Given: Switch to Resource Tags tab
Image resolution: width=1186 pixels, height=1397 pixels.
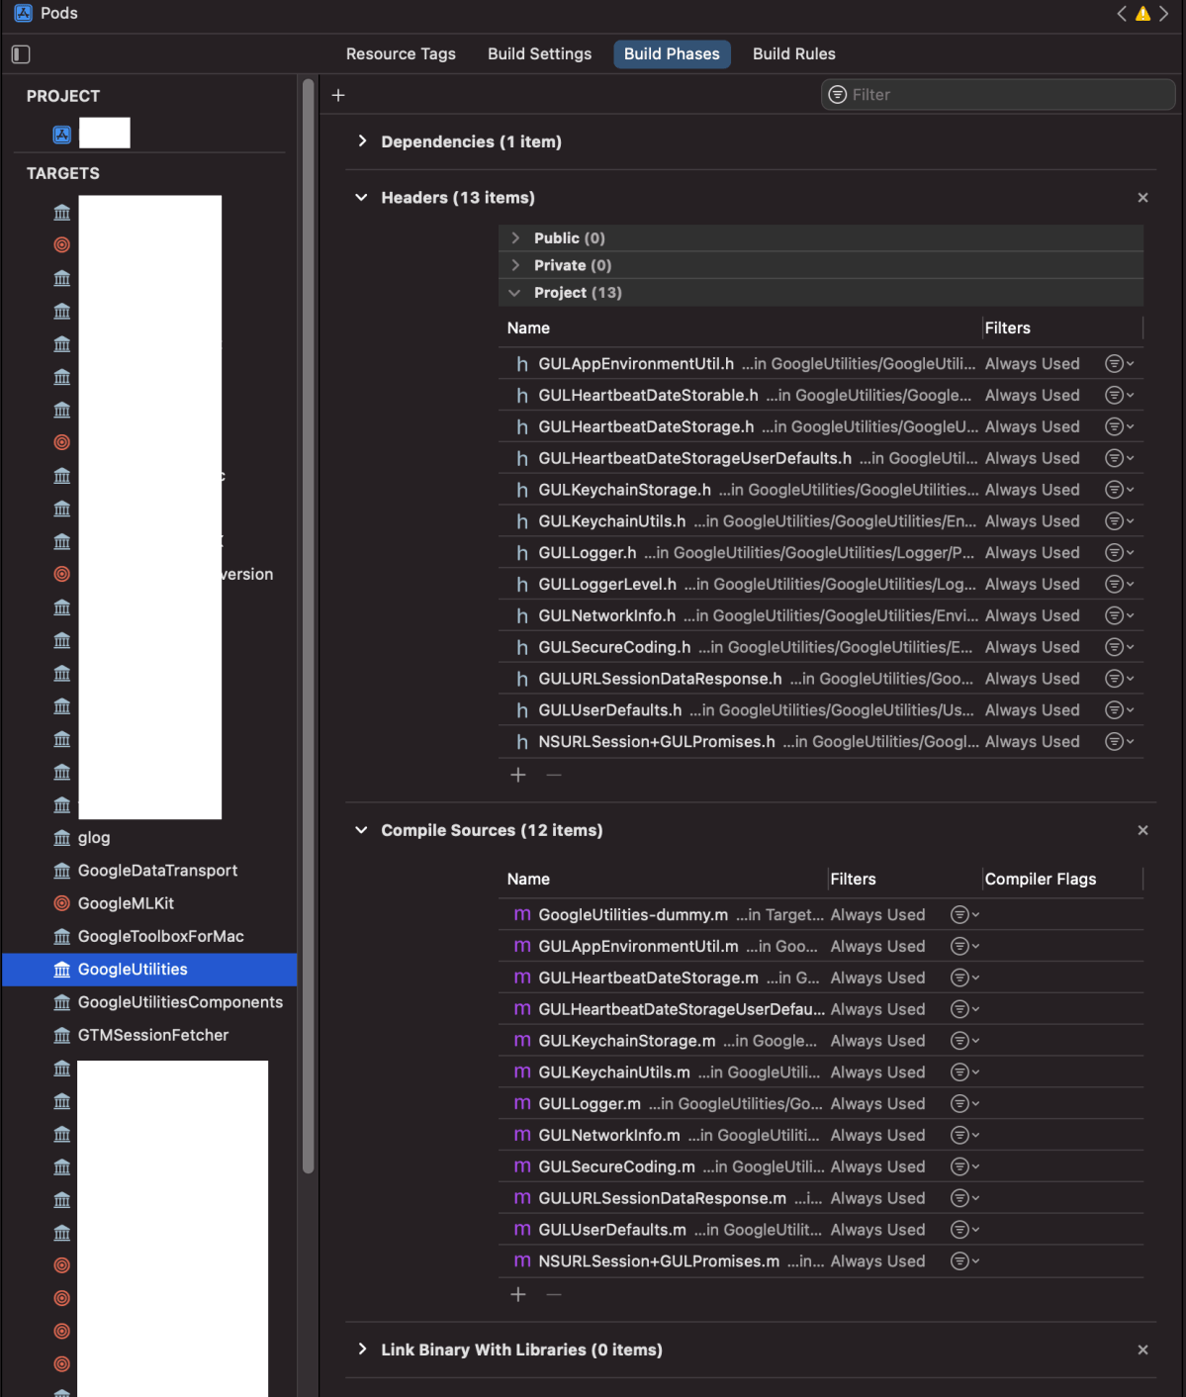Looking at the screenshot, I should [x=401, y=54].
